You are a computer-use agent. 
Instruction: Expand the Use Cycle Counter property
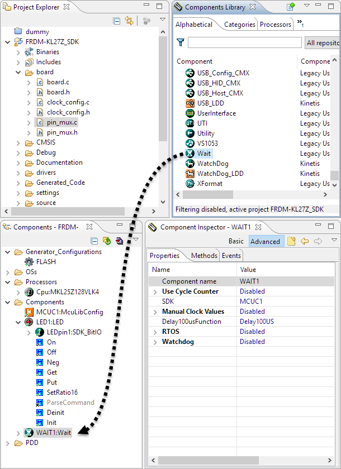(155, 291)
